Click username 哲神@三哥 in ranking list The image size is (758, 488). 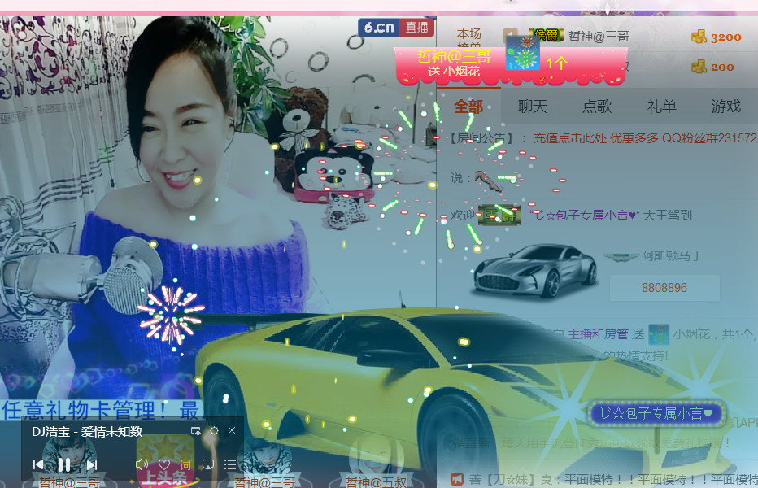(599, 37)
